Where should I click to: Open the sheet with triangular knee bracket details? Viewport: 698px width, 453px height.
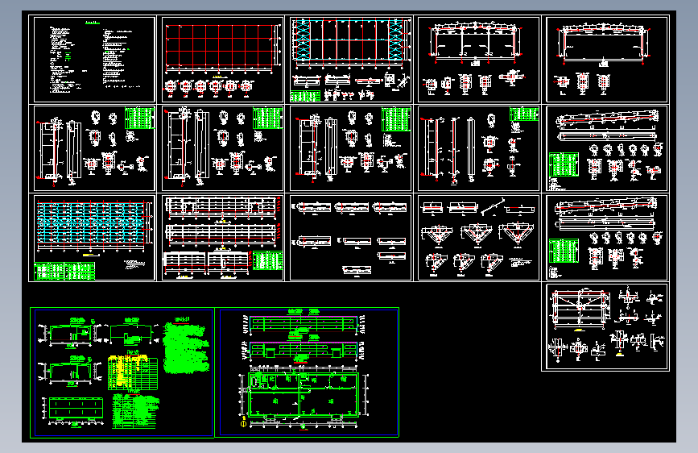pyautogui.click(x=478, y=238)
